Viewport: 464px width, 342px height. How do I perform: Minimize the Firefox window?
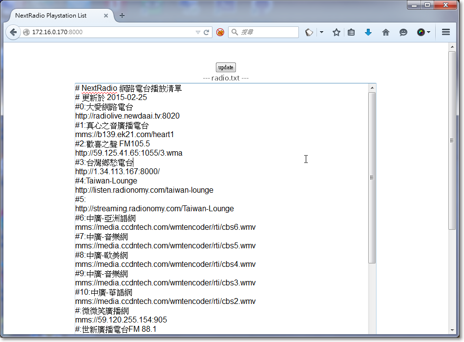[x=414, y=5]
